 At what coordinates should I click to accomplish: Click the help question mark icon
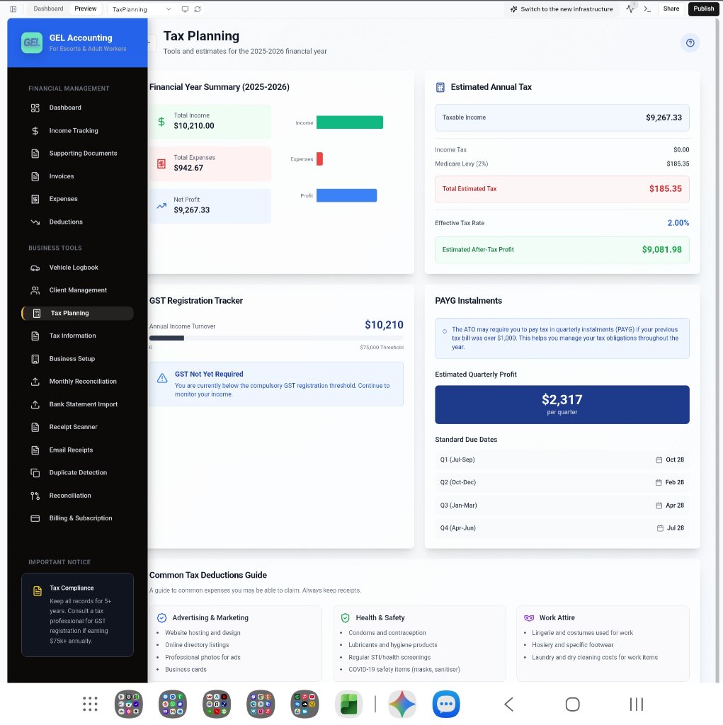tap(690, 43)
